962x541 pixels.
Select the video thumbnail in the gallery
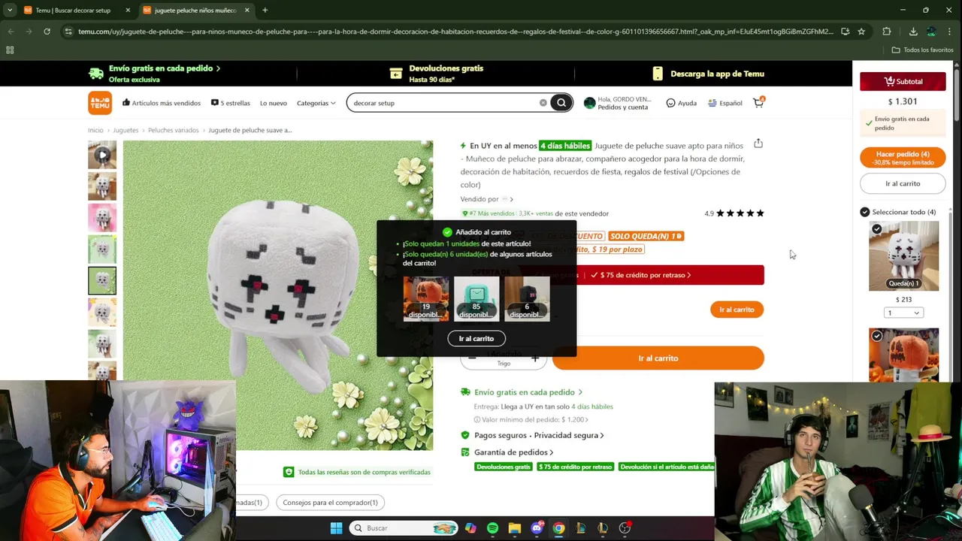102,155
